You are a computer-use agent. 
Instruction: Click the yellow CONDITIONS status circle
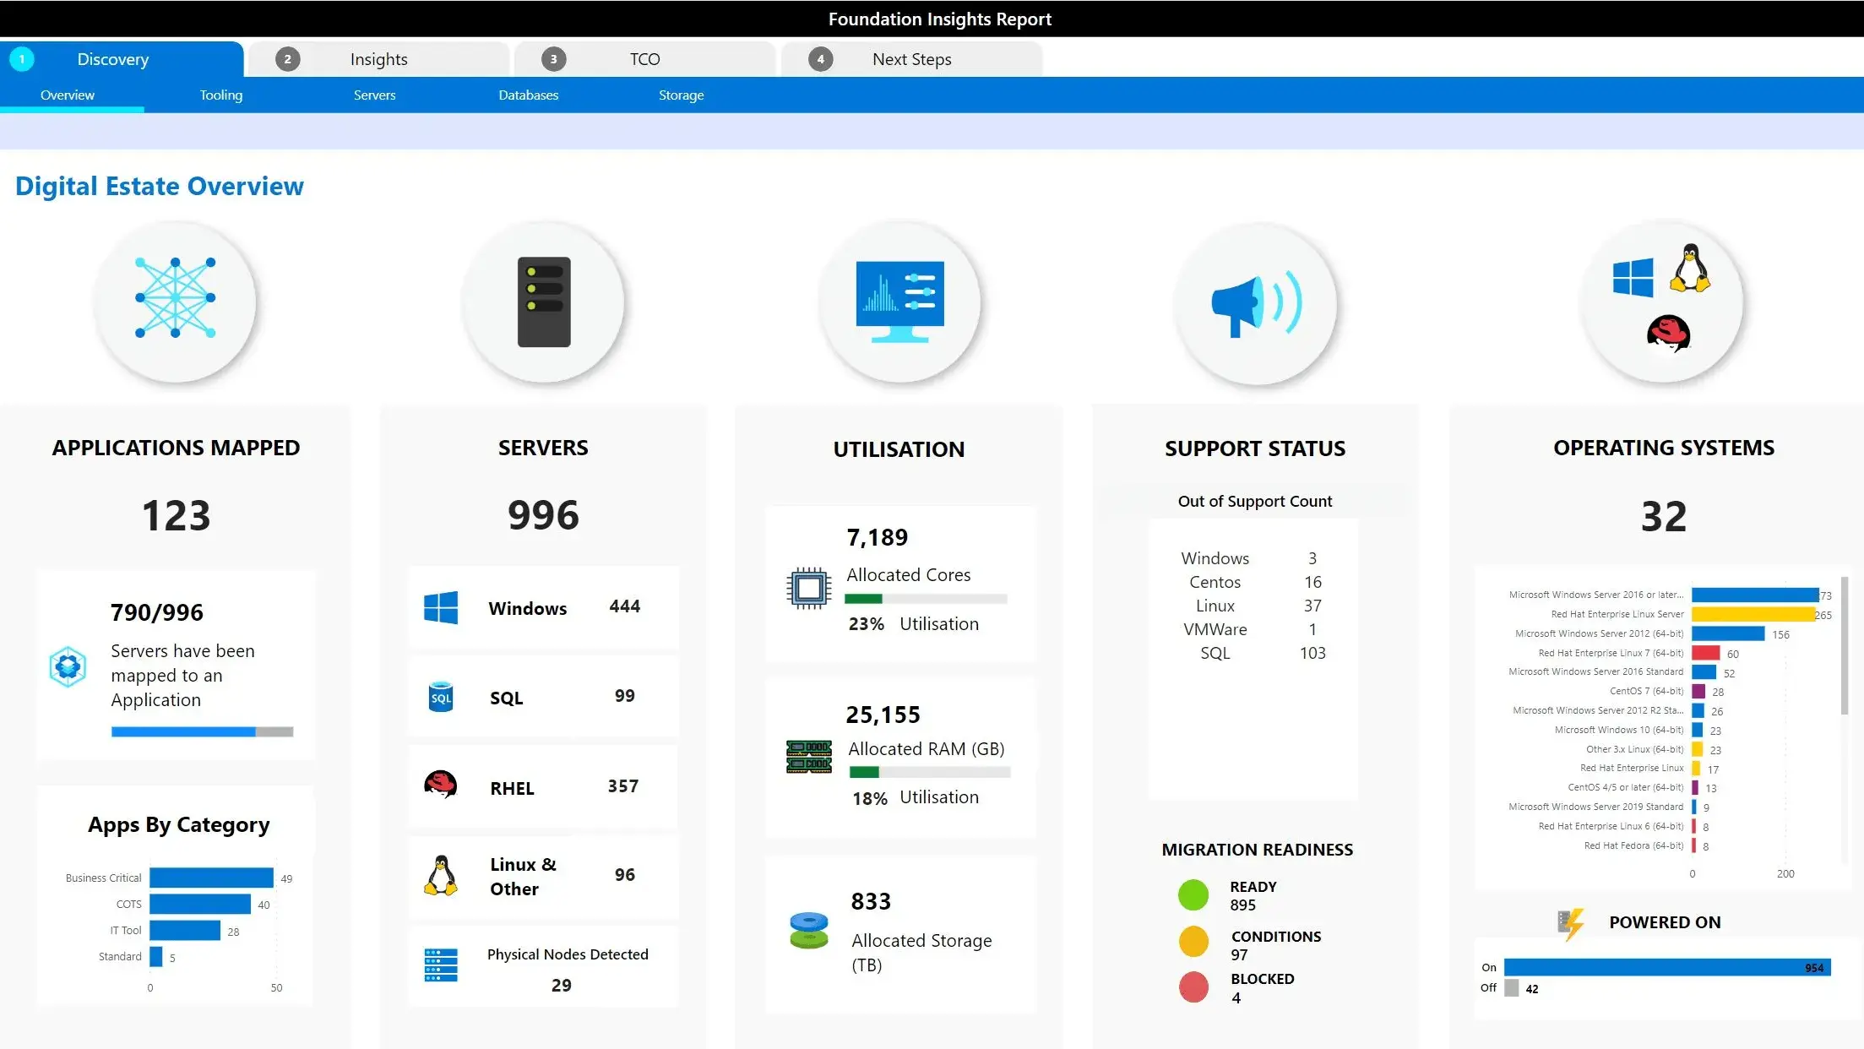coord(1193,942)
